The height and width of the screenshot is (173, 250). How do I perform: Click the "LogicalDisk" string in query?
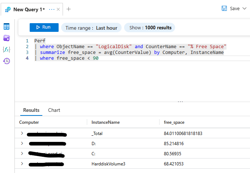point(114,47)
